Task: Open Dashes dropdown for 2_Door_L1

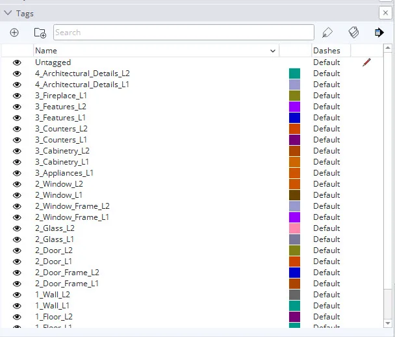Action: [x=327, y=262]
